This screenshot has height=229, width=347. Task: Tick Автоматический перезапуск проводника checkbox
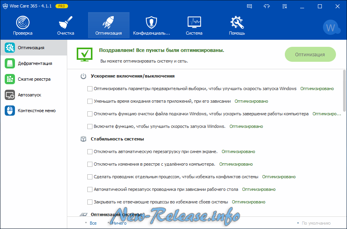pos(90,190)
